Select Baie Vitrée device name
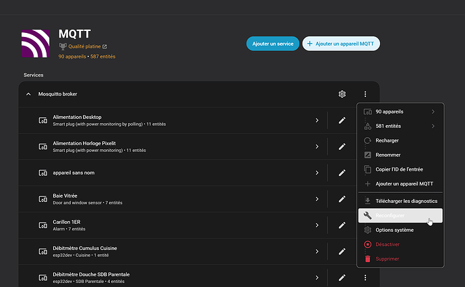Image resolution: width=465 pixels, height=287 pixels. click(x=65, y=196)
